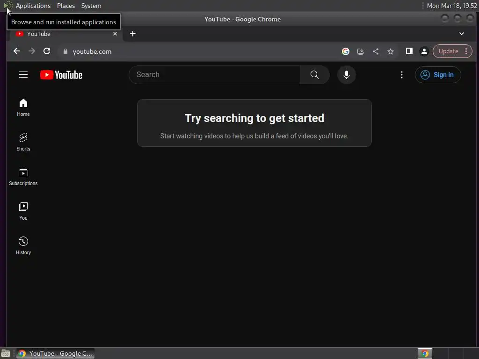Screen dimensions: 479x359
Task: Open Subscriptions from the sidebar
Action: click(23, 177)
